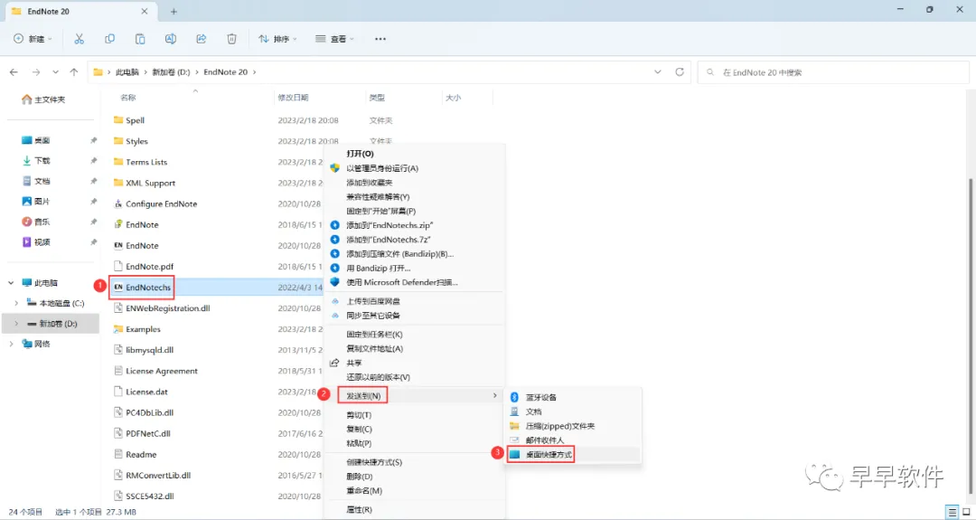Click the Desktop icon in sidebar
This screenshot has height=520, width=976.
click(26, 140)
